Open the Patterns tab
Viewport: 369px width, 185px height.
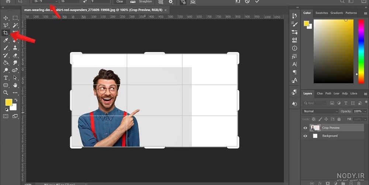[x=351, y=13]
